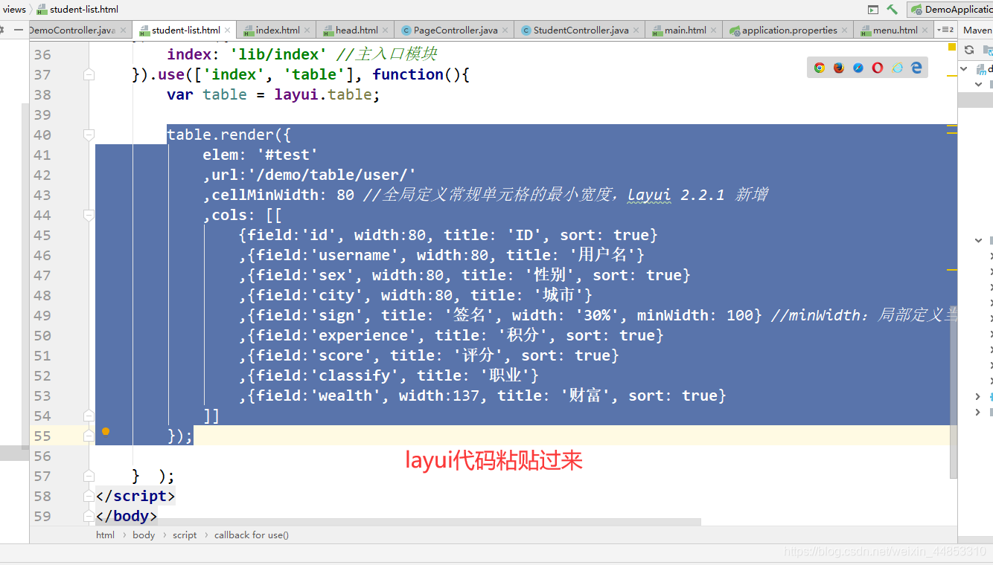Click the 'wealth' field text on line 53

346,395
